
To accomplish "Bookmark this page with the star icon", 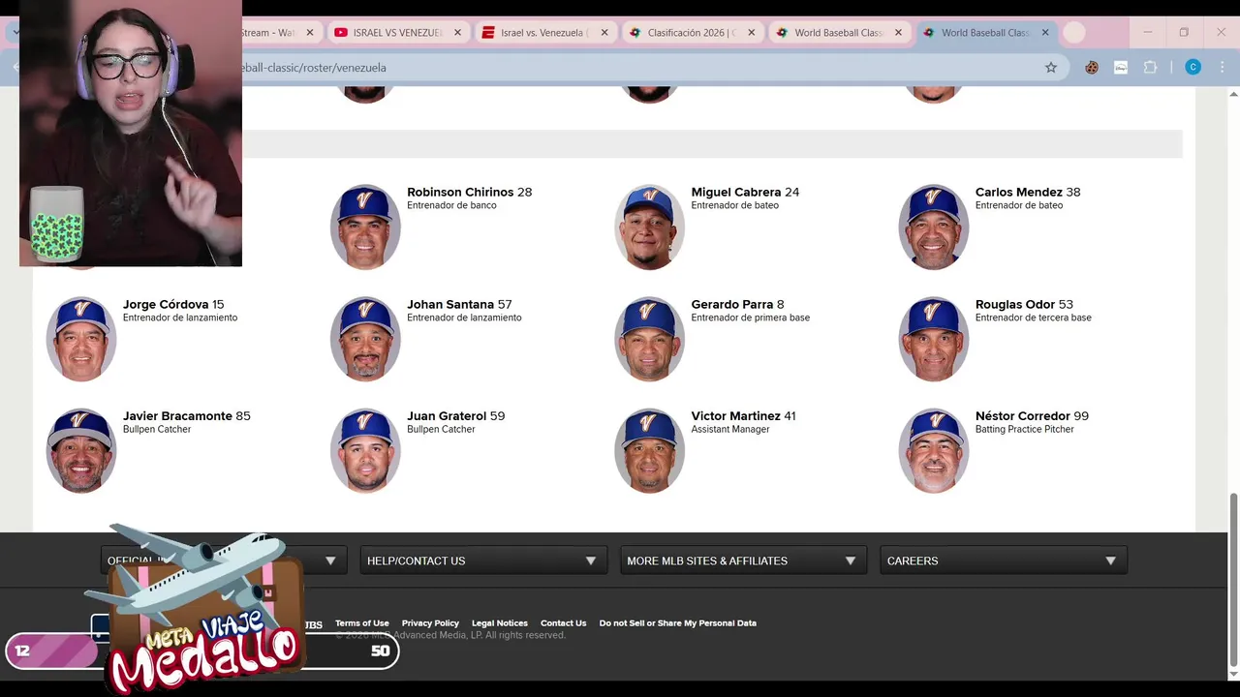I will [x=1050, y=68].
